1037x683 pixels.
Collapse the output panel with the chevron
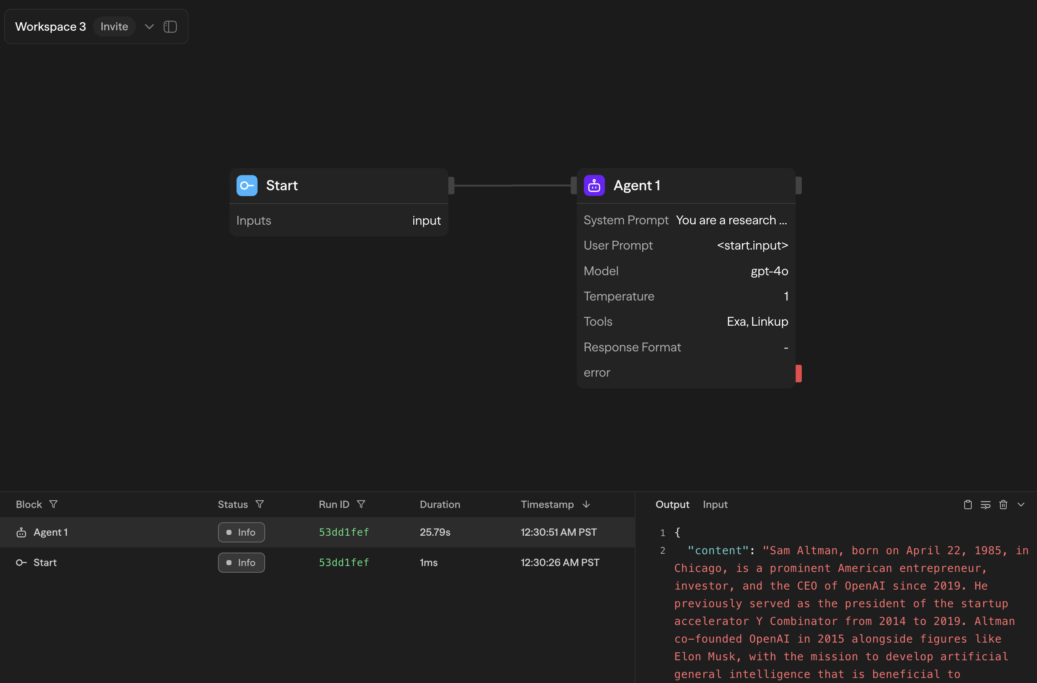pos(1021,504)
